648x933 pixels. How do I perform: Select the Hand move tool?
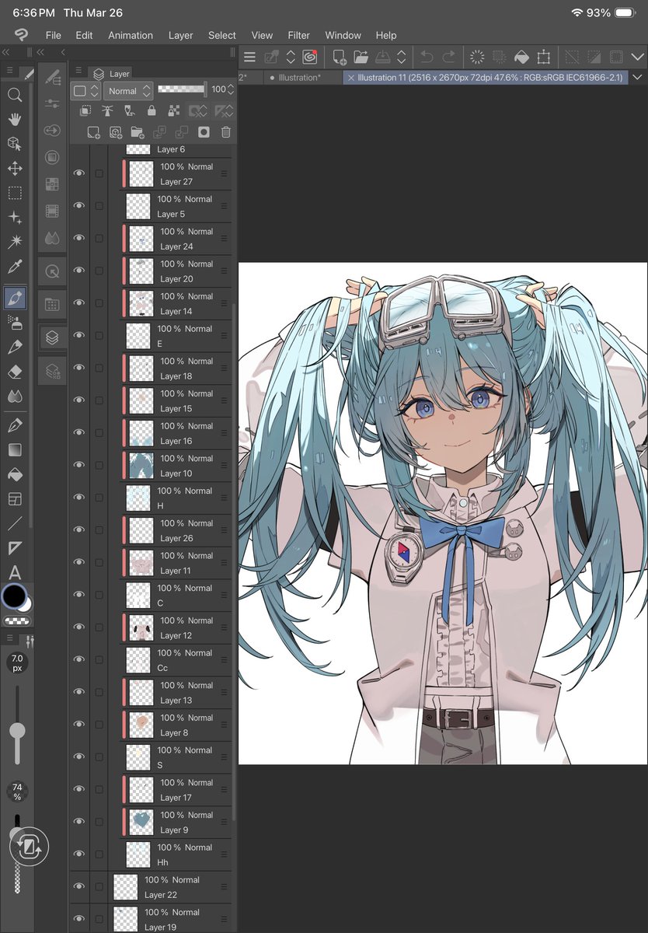(x=14, y=119)
